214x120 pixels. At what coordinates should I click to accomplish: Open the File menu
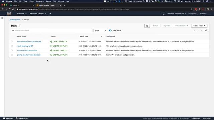pyautogui.click(x=15, y=1)
